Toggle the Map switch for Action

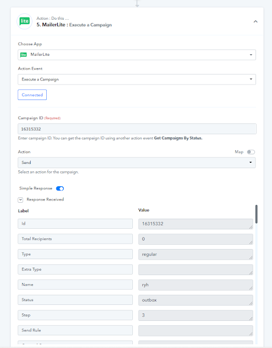pyautogui.click(x=251, y=152)
